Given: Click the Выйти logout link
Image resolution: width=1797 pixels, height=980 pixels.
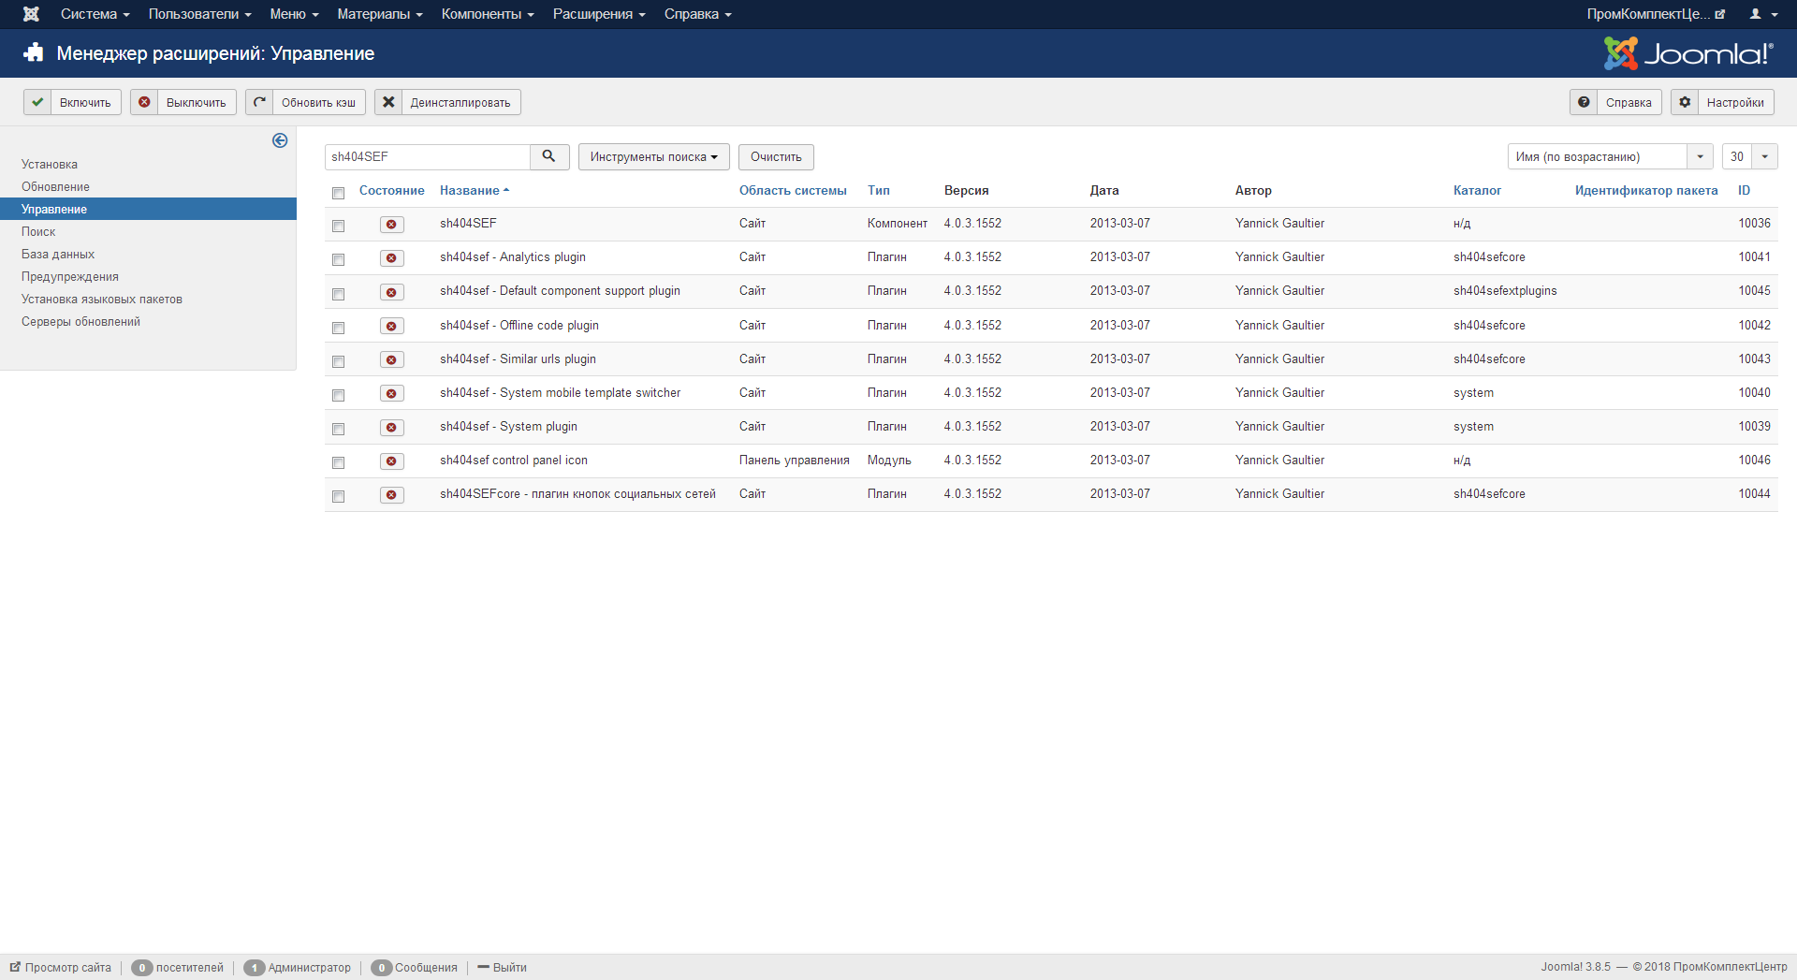Looking at the screenshot, I should 503,967.
